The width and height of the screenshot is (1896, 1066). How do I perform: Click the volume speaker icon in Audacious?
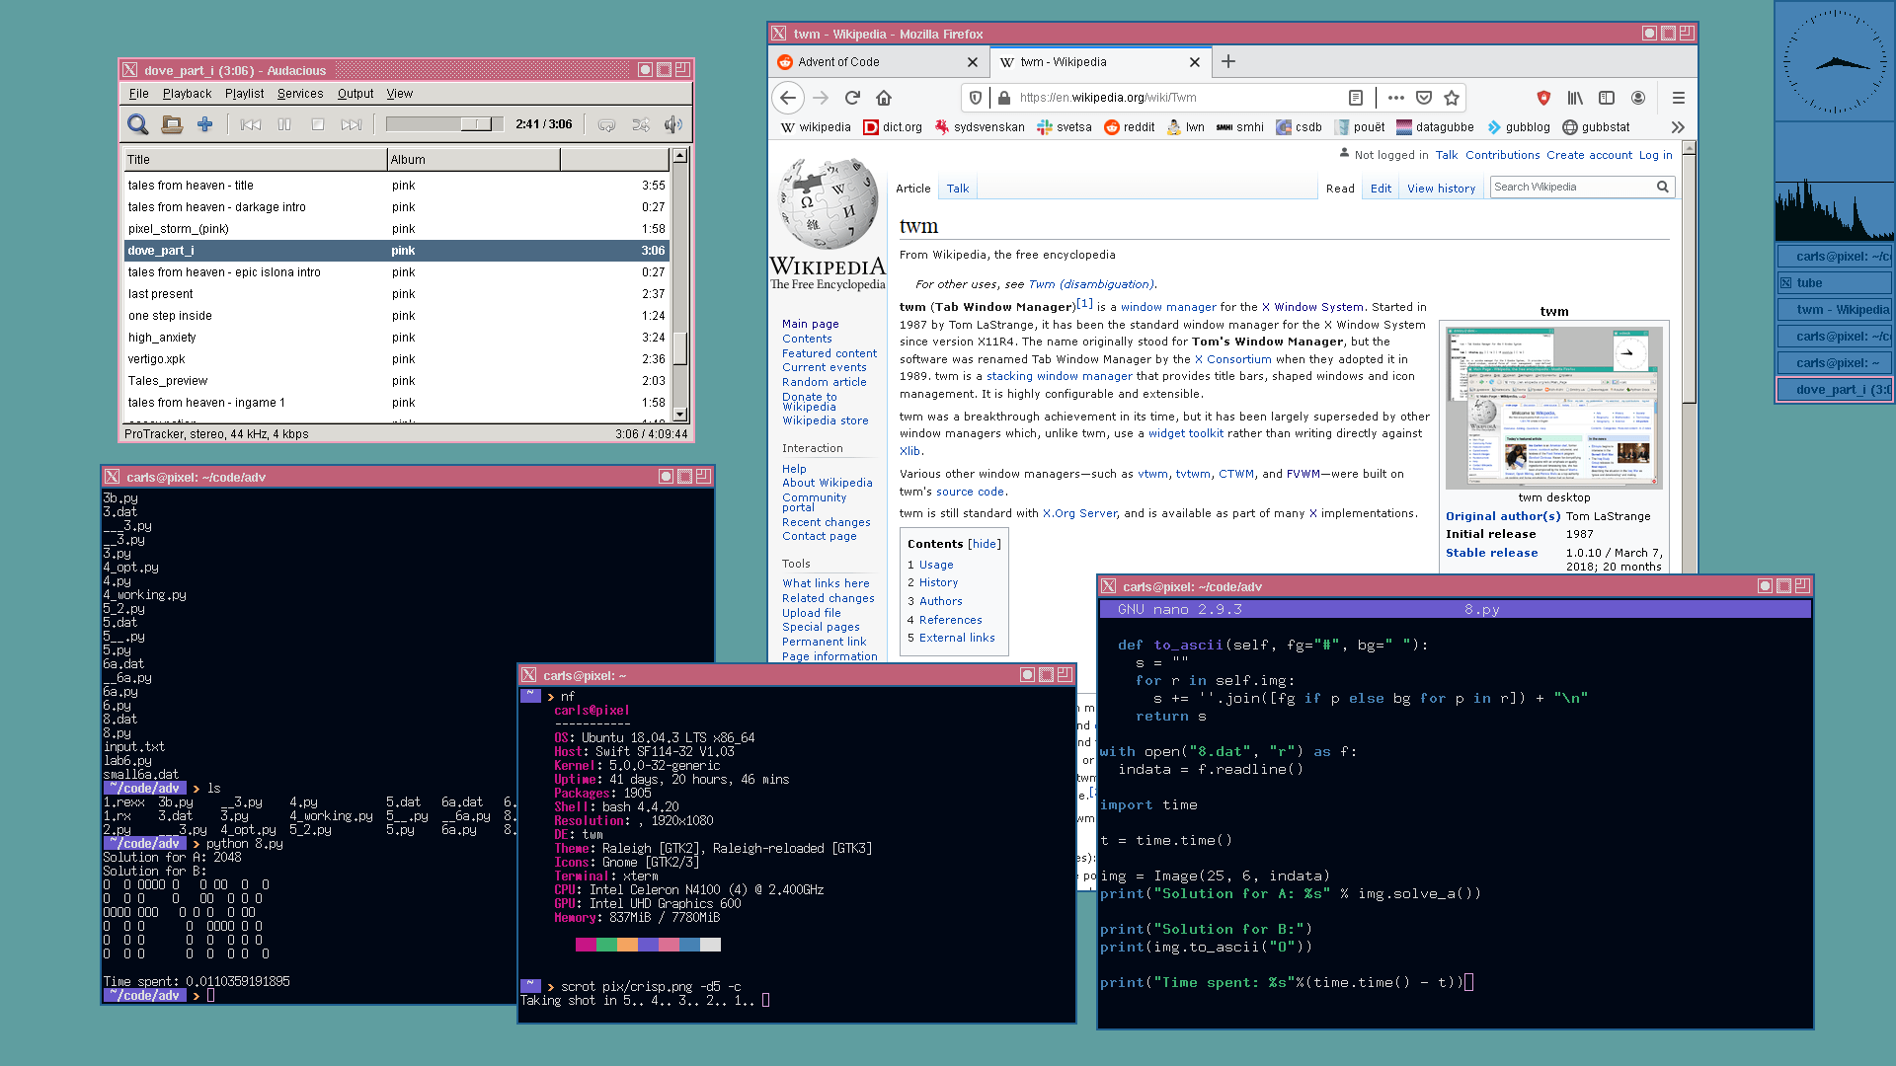673,124
